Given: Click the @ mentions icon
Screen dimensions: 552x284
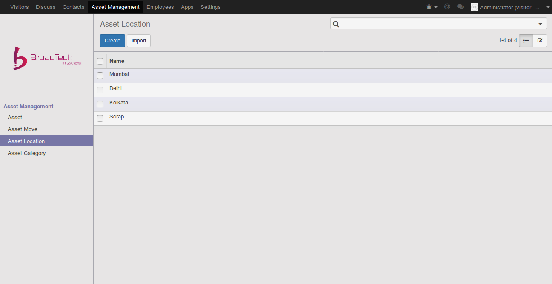Looking at the screenshot, I should pos(447,7).
